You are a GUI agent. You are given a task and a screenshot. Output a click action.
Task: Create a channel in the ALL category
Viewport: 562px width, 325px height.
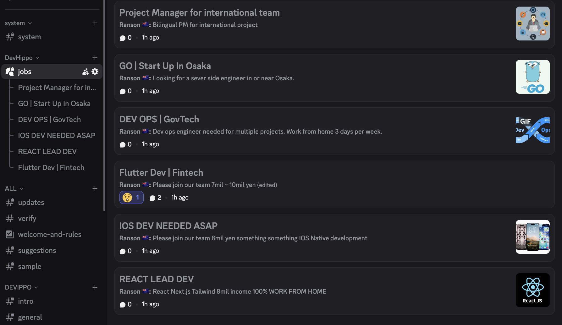pos(95,189)
